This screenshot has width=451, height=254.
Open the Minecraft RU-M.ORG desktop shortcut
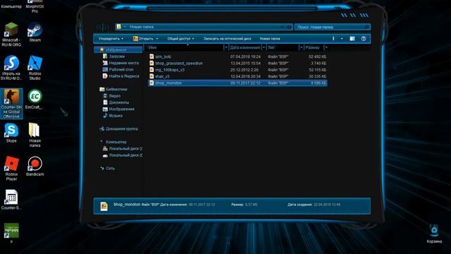(x=11, y=35)
